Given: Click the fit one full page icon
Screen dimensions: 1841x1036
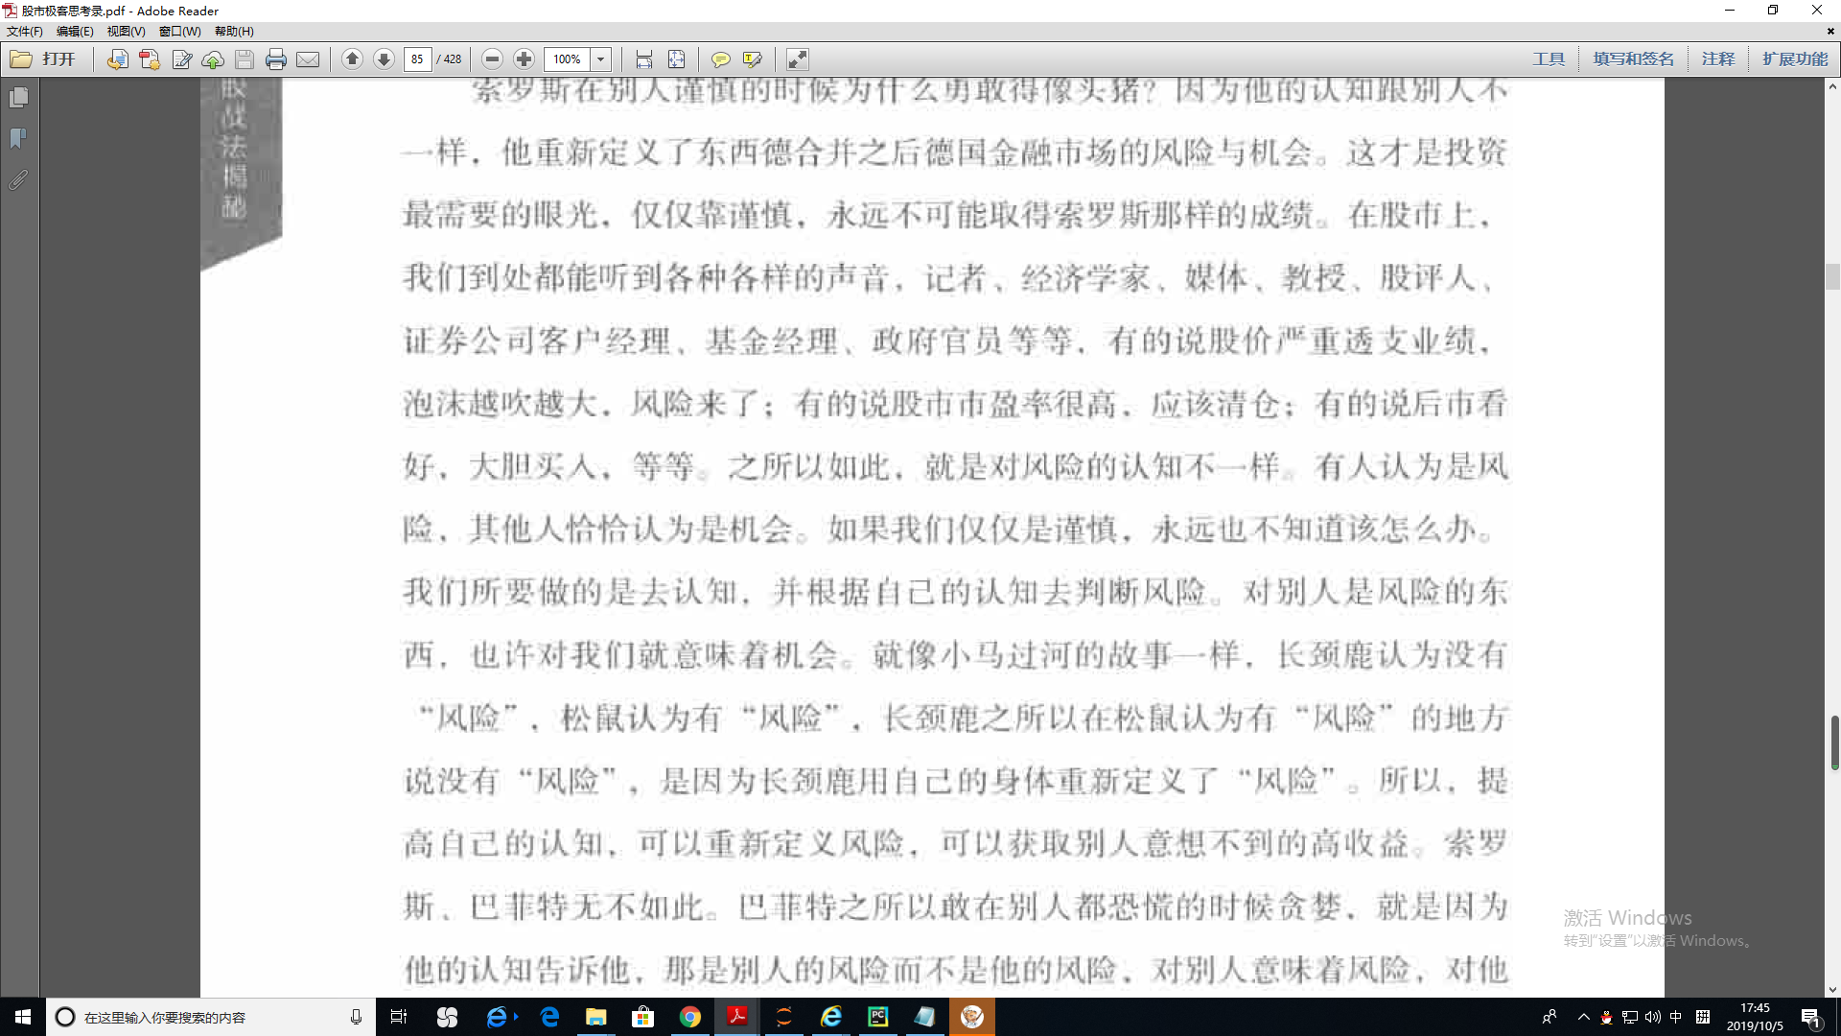Looking at the screenshot, I should click(676, 59).
